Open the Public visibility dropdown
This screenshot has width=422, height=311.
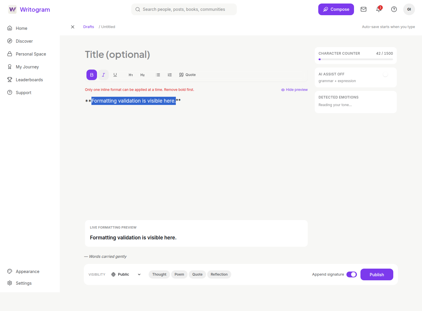(126, 274)
